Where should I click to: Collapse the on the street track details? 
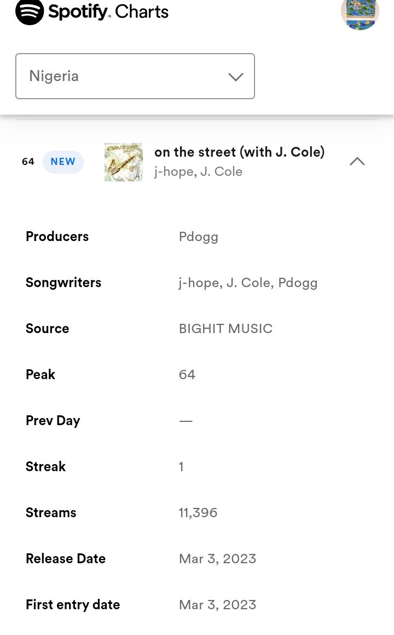pyautogui.click(x=357, y=161)
